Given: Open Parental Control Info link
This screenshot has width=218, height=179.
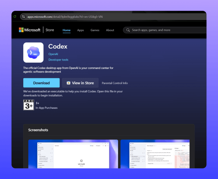Looking at the screenshot, I should pos(115,83).
